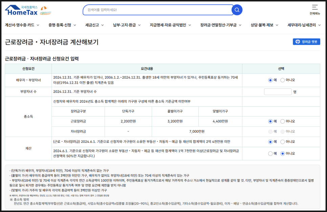Click the 부양자녀 수 number input
The height and width of the screenshot is (212, 327).
coord(278,92)
